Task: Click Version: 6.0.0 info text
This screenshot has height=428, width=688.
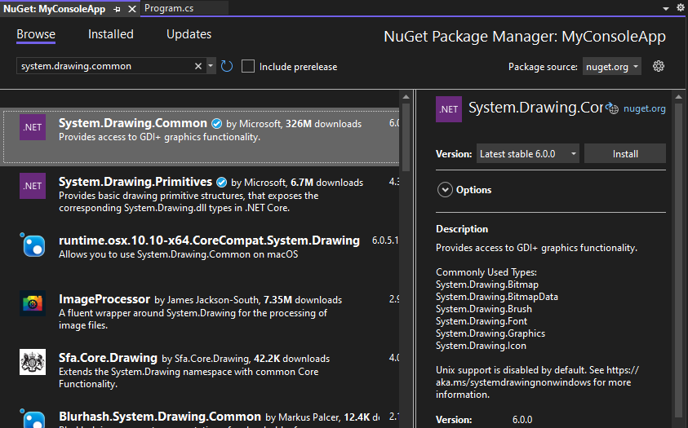Action: [x=484, y=420]
